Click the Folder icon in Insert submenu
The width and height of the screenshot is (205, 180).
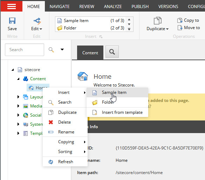click(95, 102)
